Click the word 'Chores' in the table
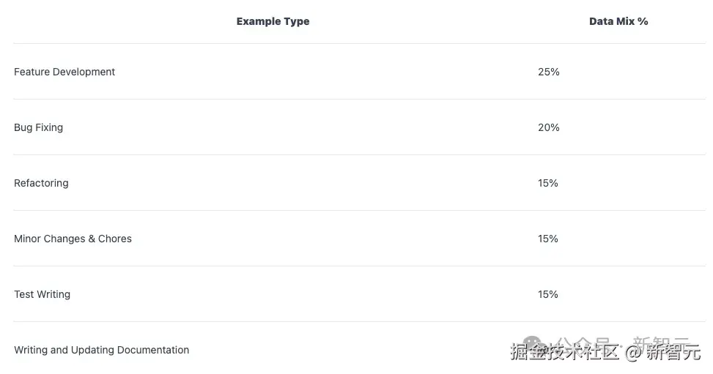This screenshot has width=713, height=374. tap(115, 239)
